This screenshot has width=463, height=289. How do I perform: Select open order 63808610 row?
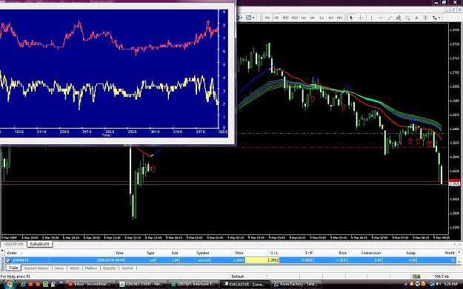(230, 260)
